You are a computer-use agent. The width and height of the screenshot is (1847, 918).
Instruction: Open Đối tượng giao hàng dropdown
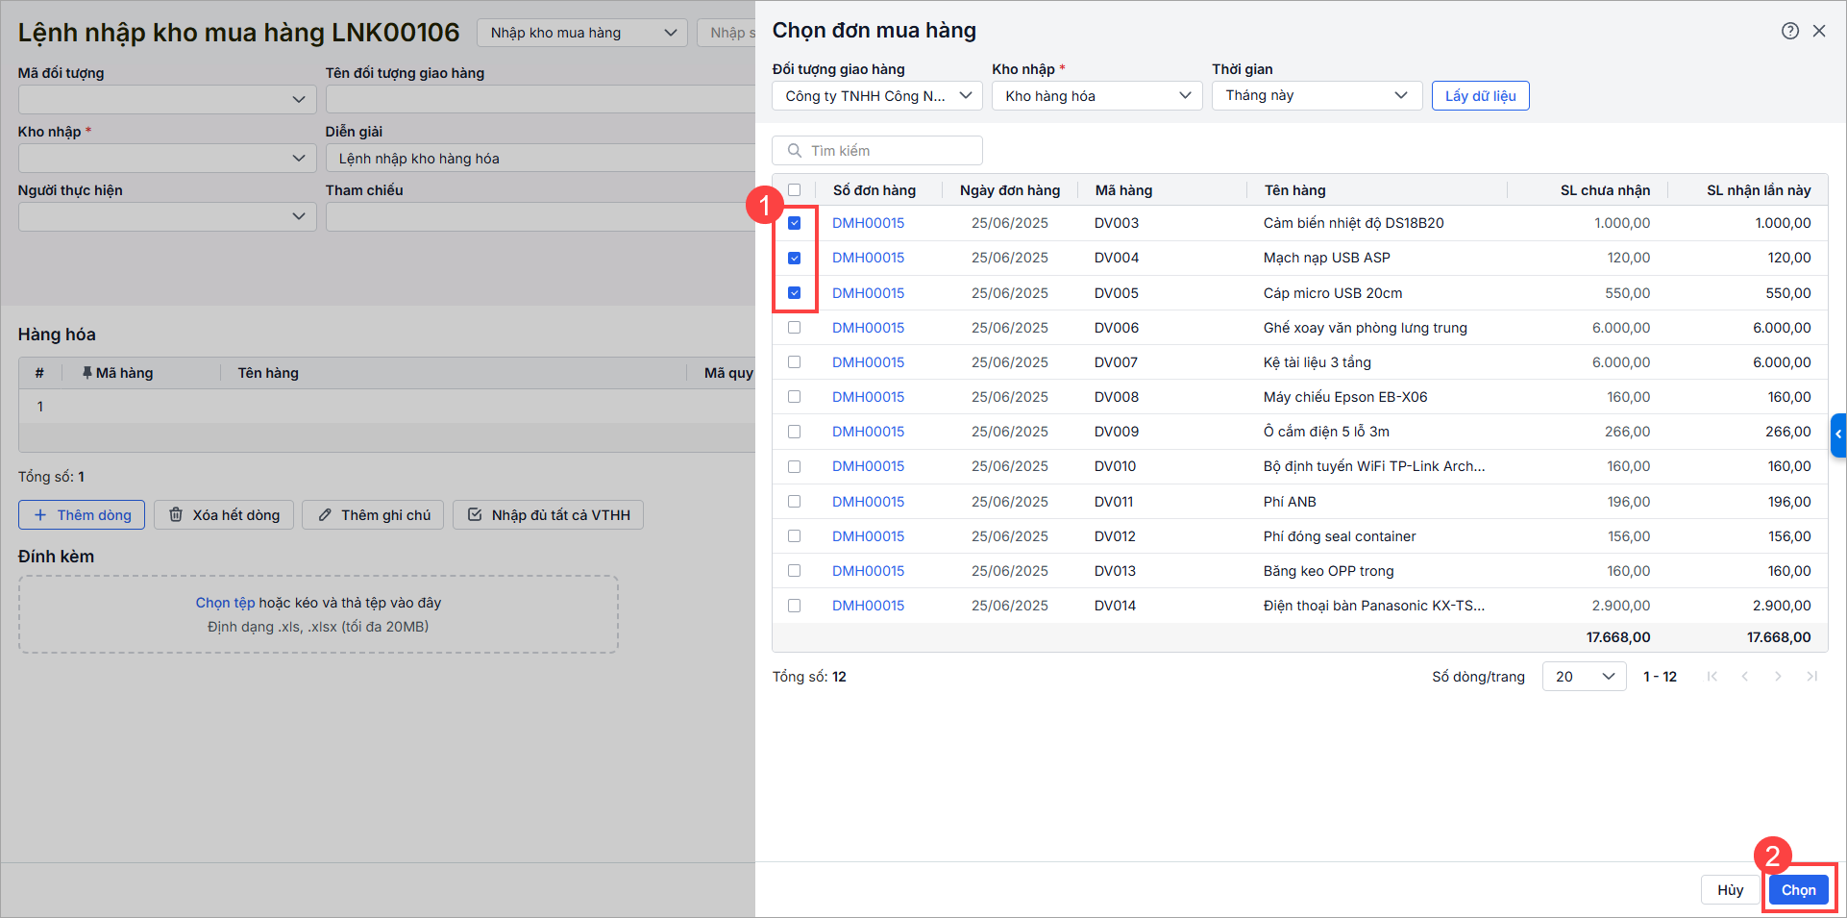876,96
